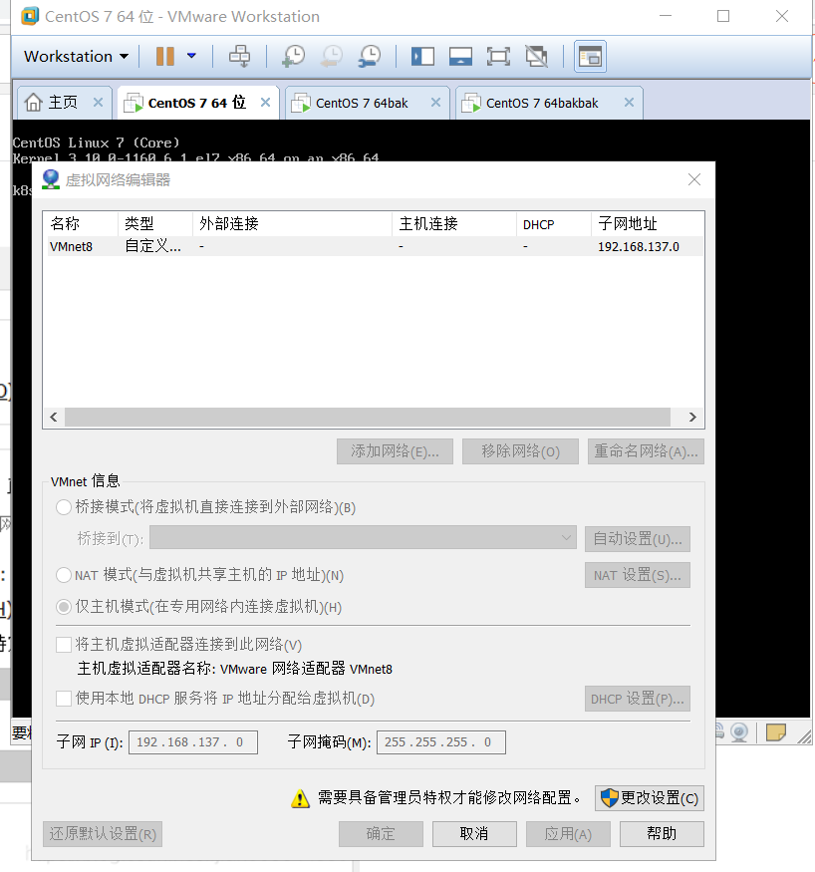Click the 重命名网络(A)... button

pyautogui.click(x=646, y=451)
